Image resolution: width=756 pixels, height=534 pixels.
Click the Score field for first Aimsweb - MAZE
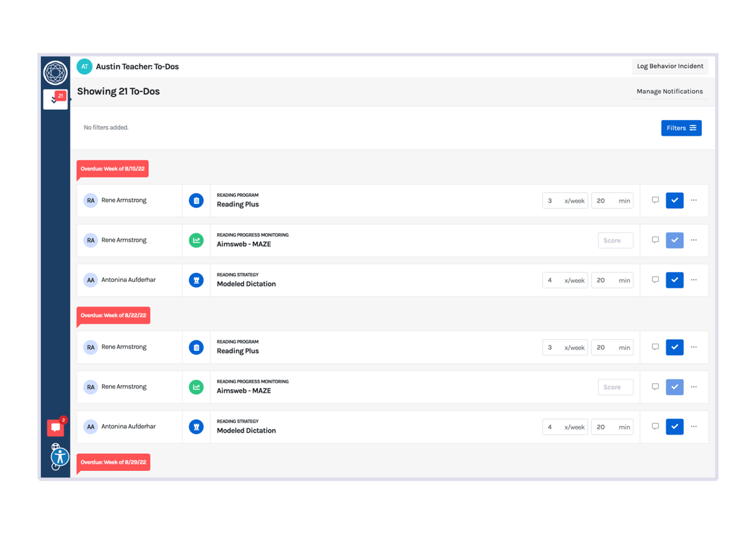(615, 240)
